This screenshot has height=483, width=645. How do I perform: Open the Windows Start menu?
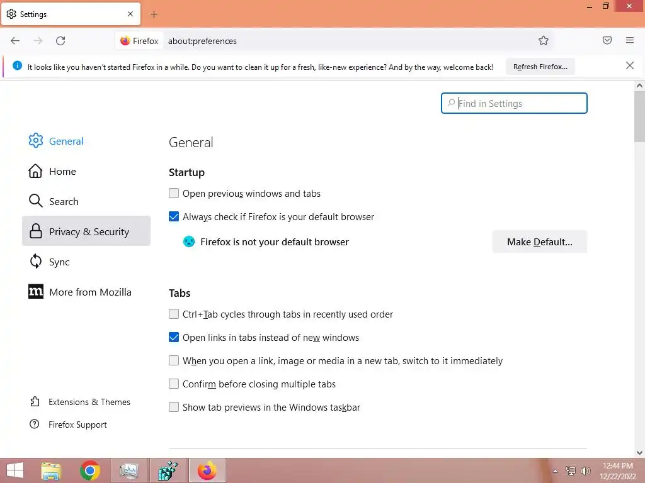tap(15, 470)
